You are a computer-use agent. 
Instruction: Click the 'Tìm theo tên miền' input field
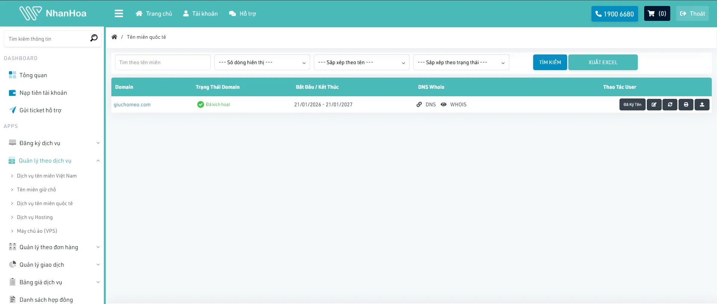tap(163, 63)
